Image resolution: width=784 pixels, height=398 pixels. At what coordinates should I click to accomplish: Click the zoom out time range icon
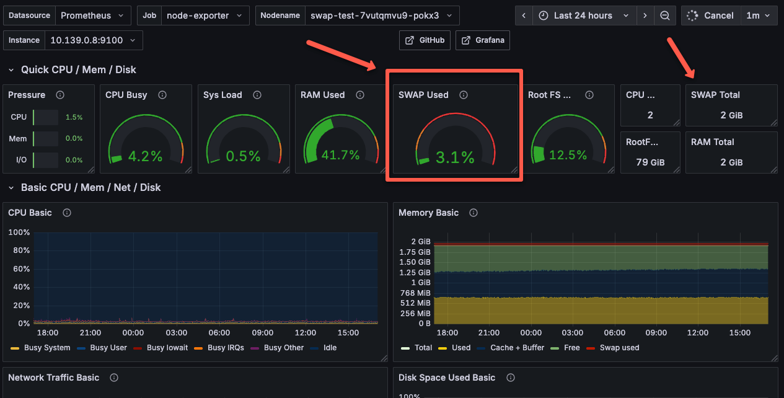tap(664, 15)
